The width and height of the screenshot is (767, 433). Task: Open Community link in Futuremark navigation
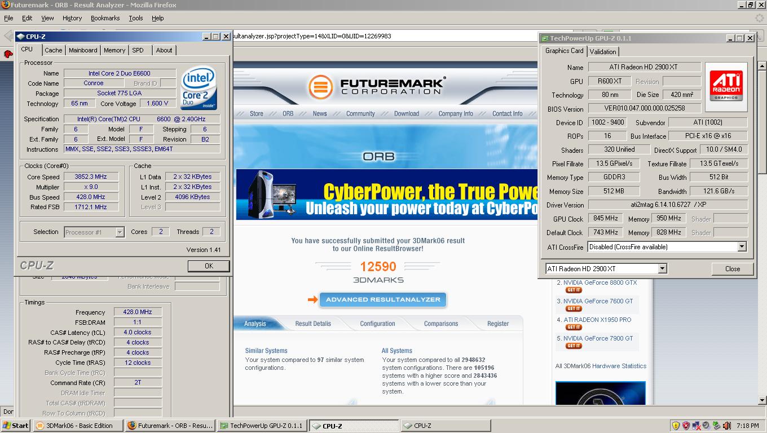[x=360, y=113]
